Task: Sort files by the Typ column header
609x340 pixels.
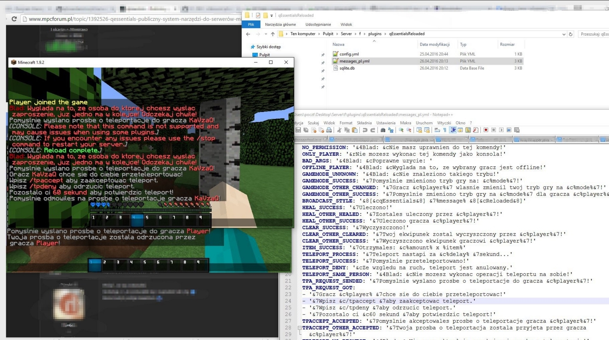Action: click(x=463, y=44)
